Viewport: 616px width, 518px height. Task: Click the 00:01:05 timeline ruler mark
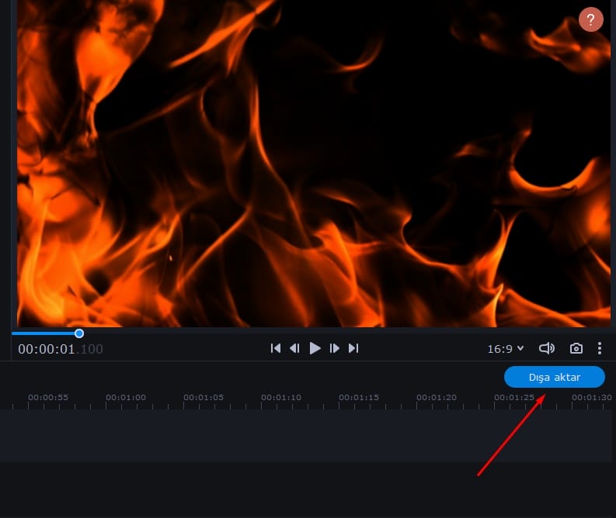pos(204,397)
